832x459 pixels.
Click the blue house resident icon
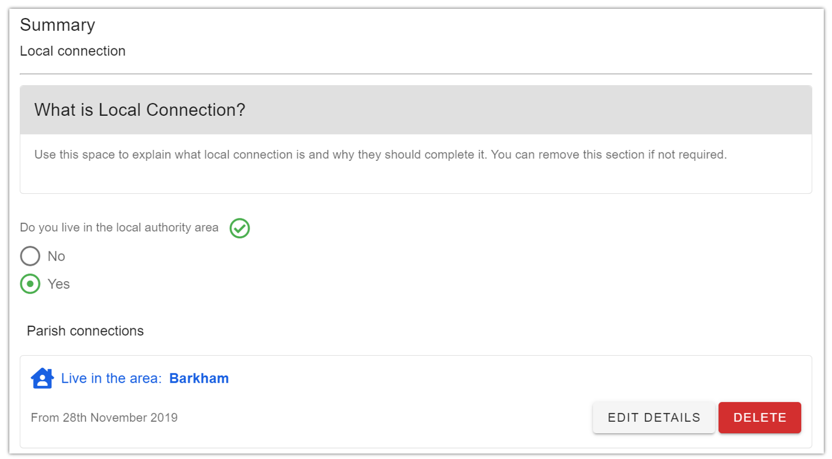click(x=42, y=378)
